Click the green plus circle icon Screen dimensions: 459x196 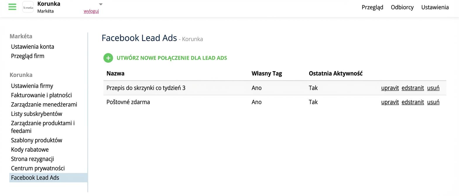108,58
